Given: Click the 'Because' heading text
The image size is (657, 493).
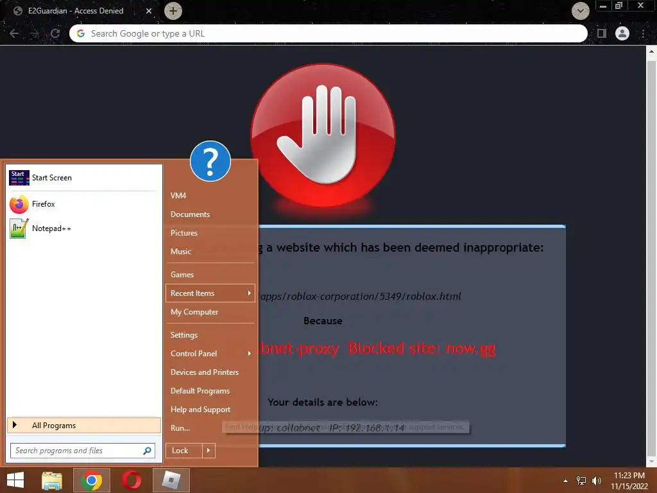Looking at the screenshot, I should (323, 321).
